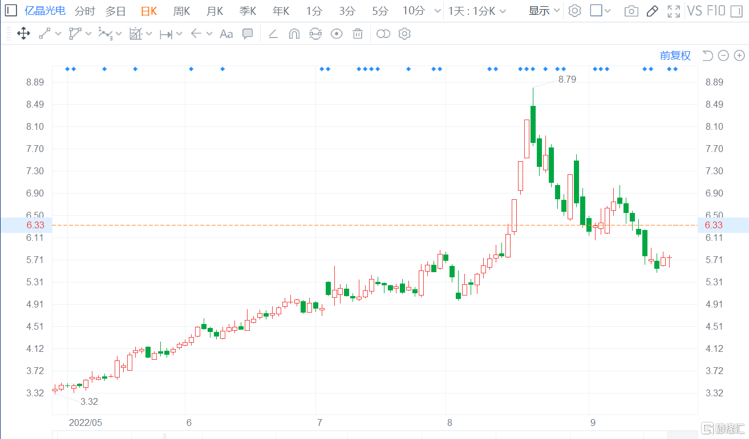Activate the pencil drawing icon
This screenshot has width=749, height=439.
[653, 11]
